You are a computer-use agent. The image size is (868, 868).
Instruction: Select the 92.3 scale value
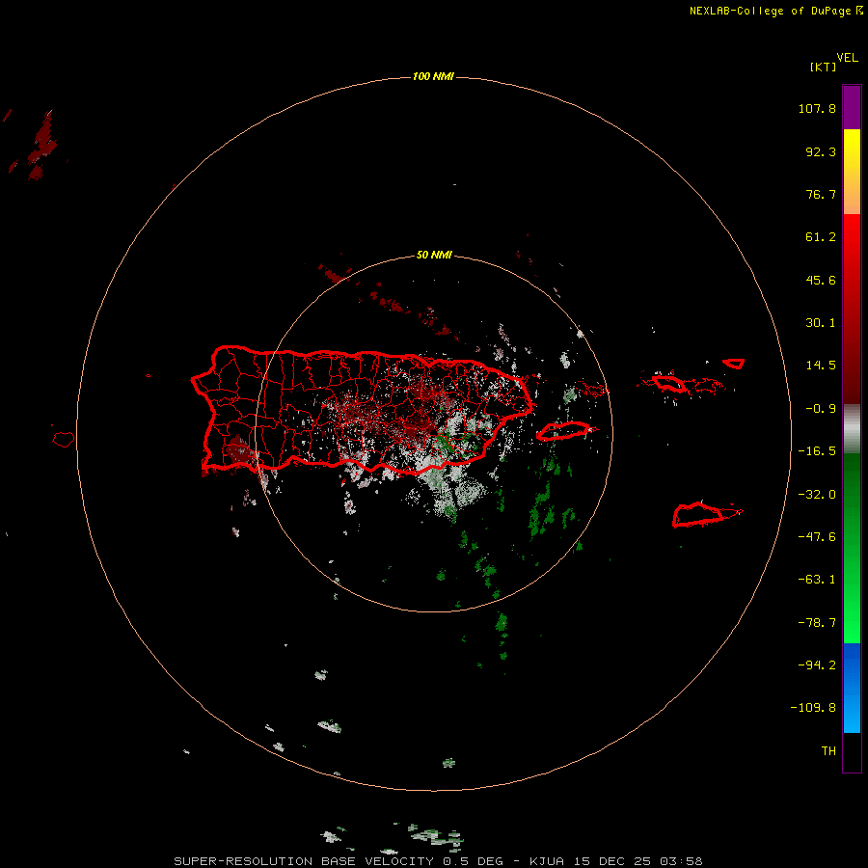821,151
